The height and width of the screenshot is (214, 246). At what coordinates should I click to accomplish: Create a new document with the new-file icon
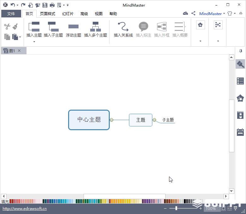31,5
